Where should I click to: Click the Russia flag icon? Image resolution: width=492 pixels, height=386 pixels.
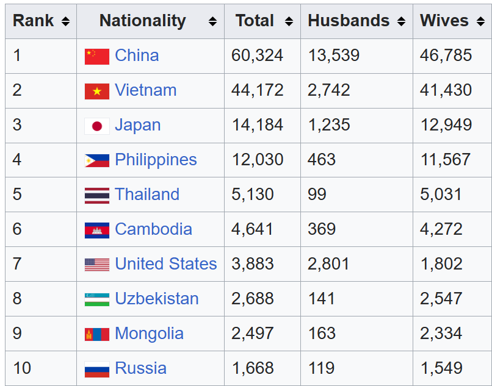[96, 369]
